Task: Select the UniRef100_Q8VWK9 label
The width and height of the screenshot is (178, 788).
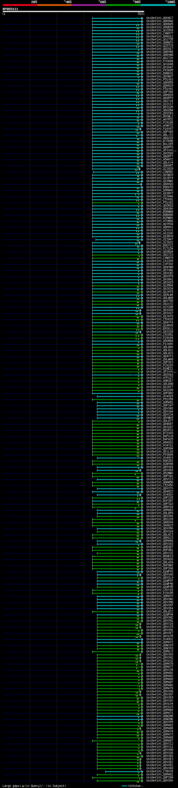Action: coord(159,418)
